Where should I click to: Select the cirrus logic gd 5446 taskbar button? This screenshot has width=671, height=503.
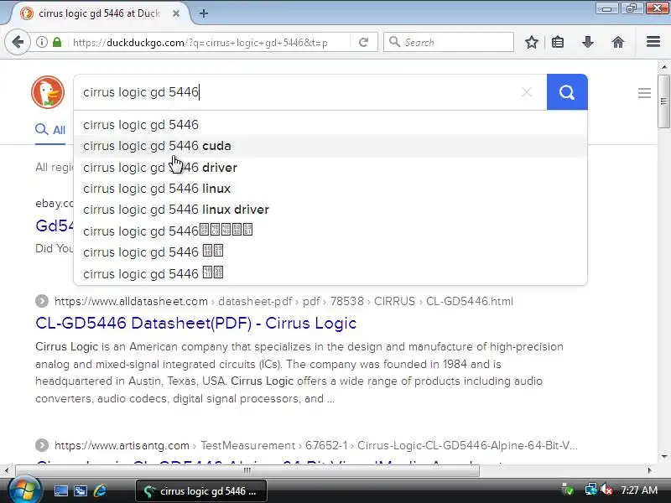201,491
